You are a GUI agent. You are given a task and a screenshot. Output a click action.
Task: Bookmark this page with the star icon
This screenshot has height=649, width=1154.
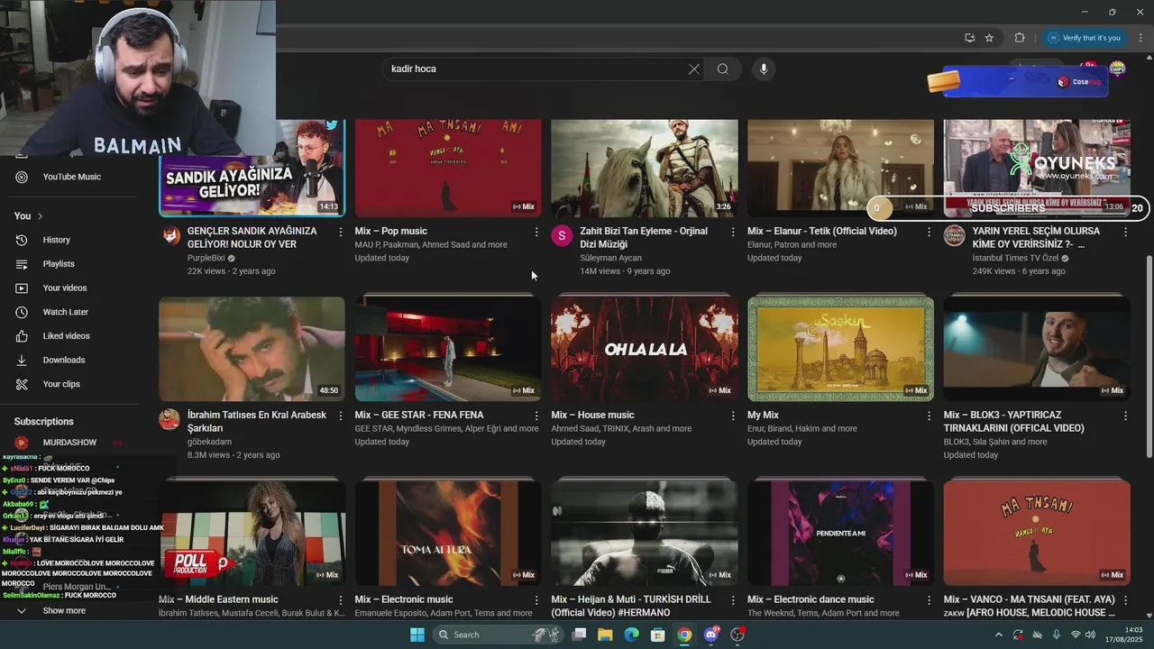989,38
